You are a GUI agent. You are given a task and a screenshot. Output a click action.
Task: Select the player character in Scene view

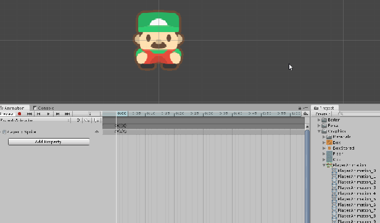point(159,41)
